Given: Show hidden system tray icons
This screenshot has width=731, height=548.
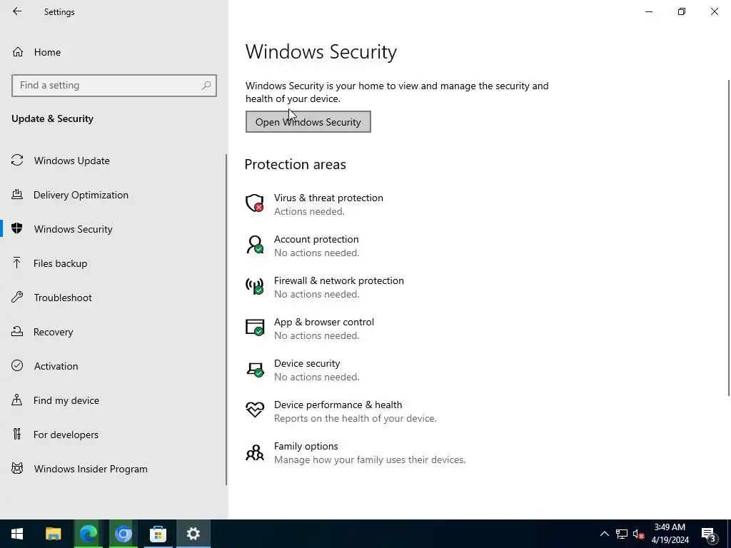Looking at the screenshot, I should [604, 534].
